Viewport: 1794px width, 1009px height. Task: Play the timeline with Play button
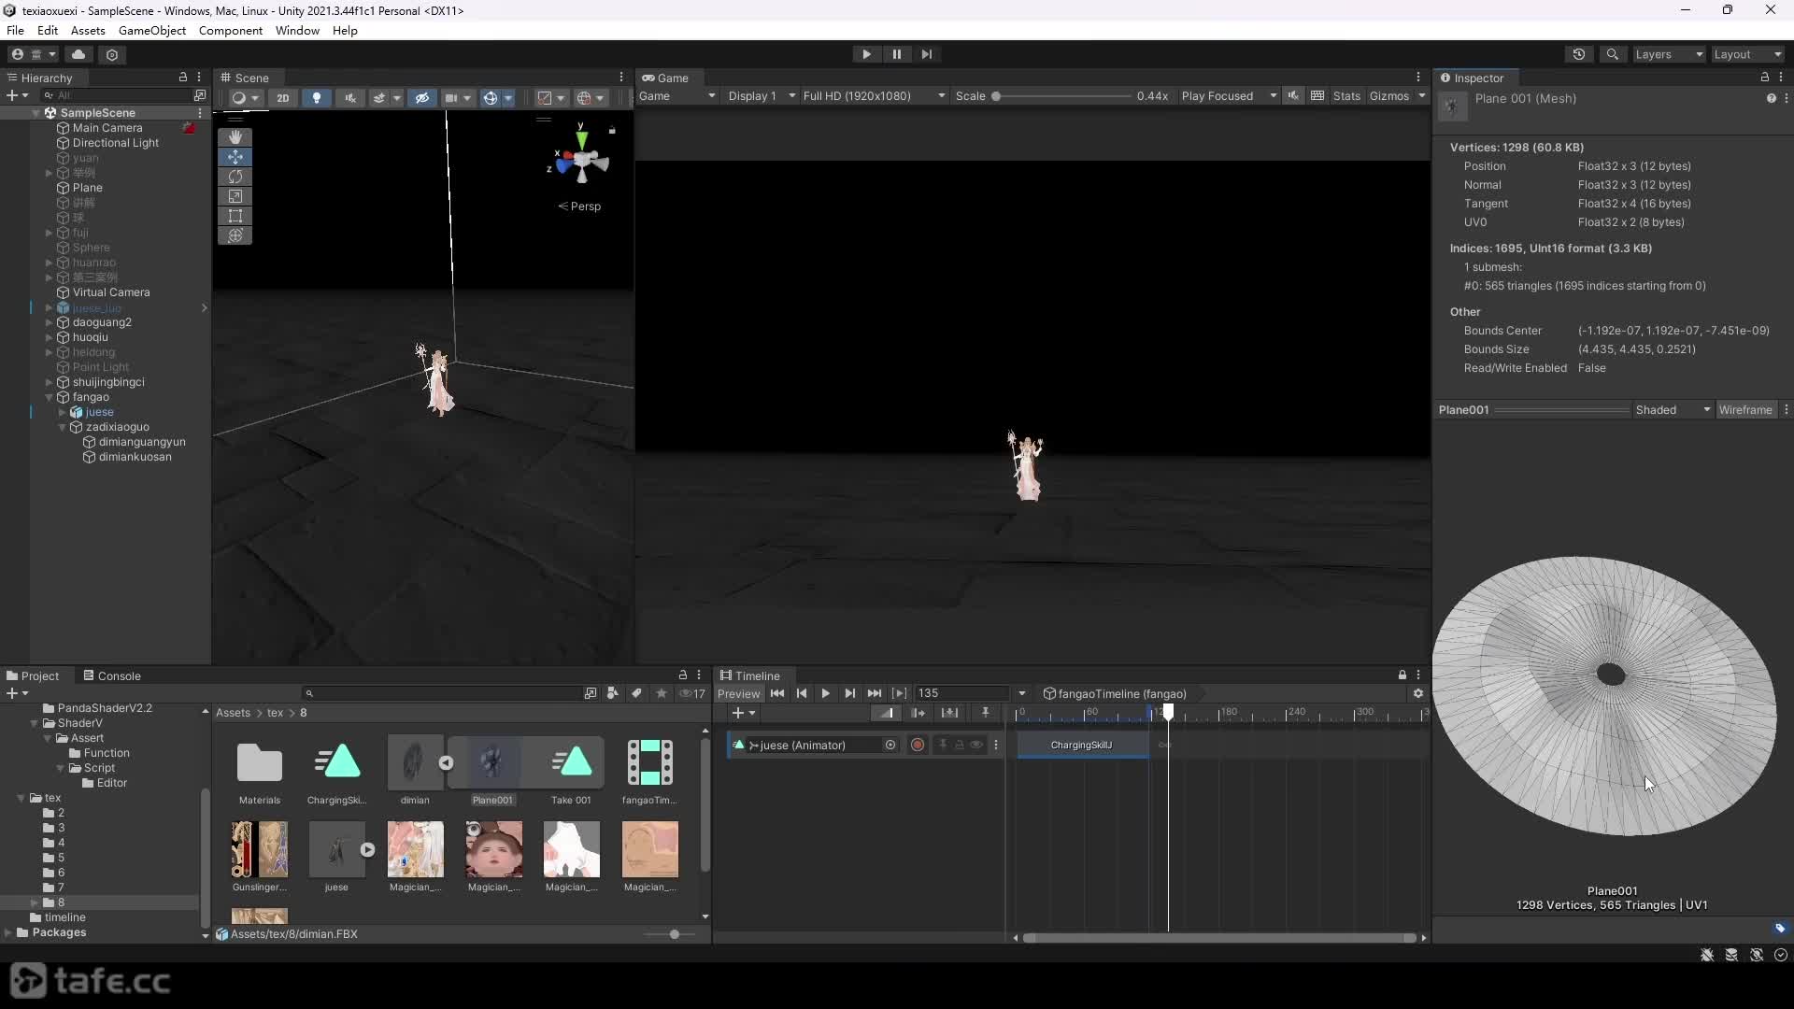(825, 693)
